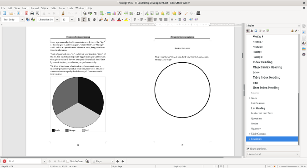
Task: Click Fill Format Mode icon in Styles
Action: (292, 31)
